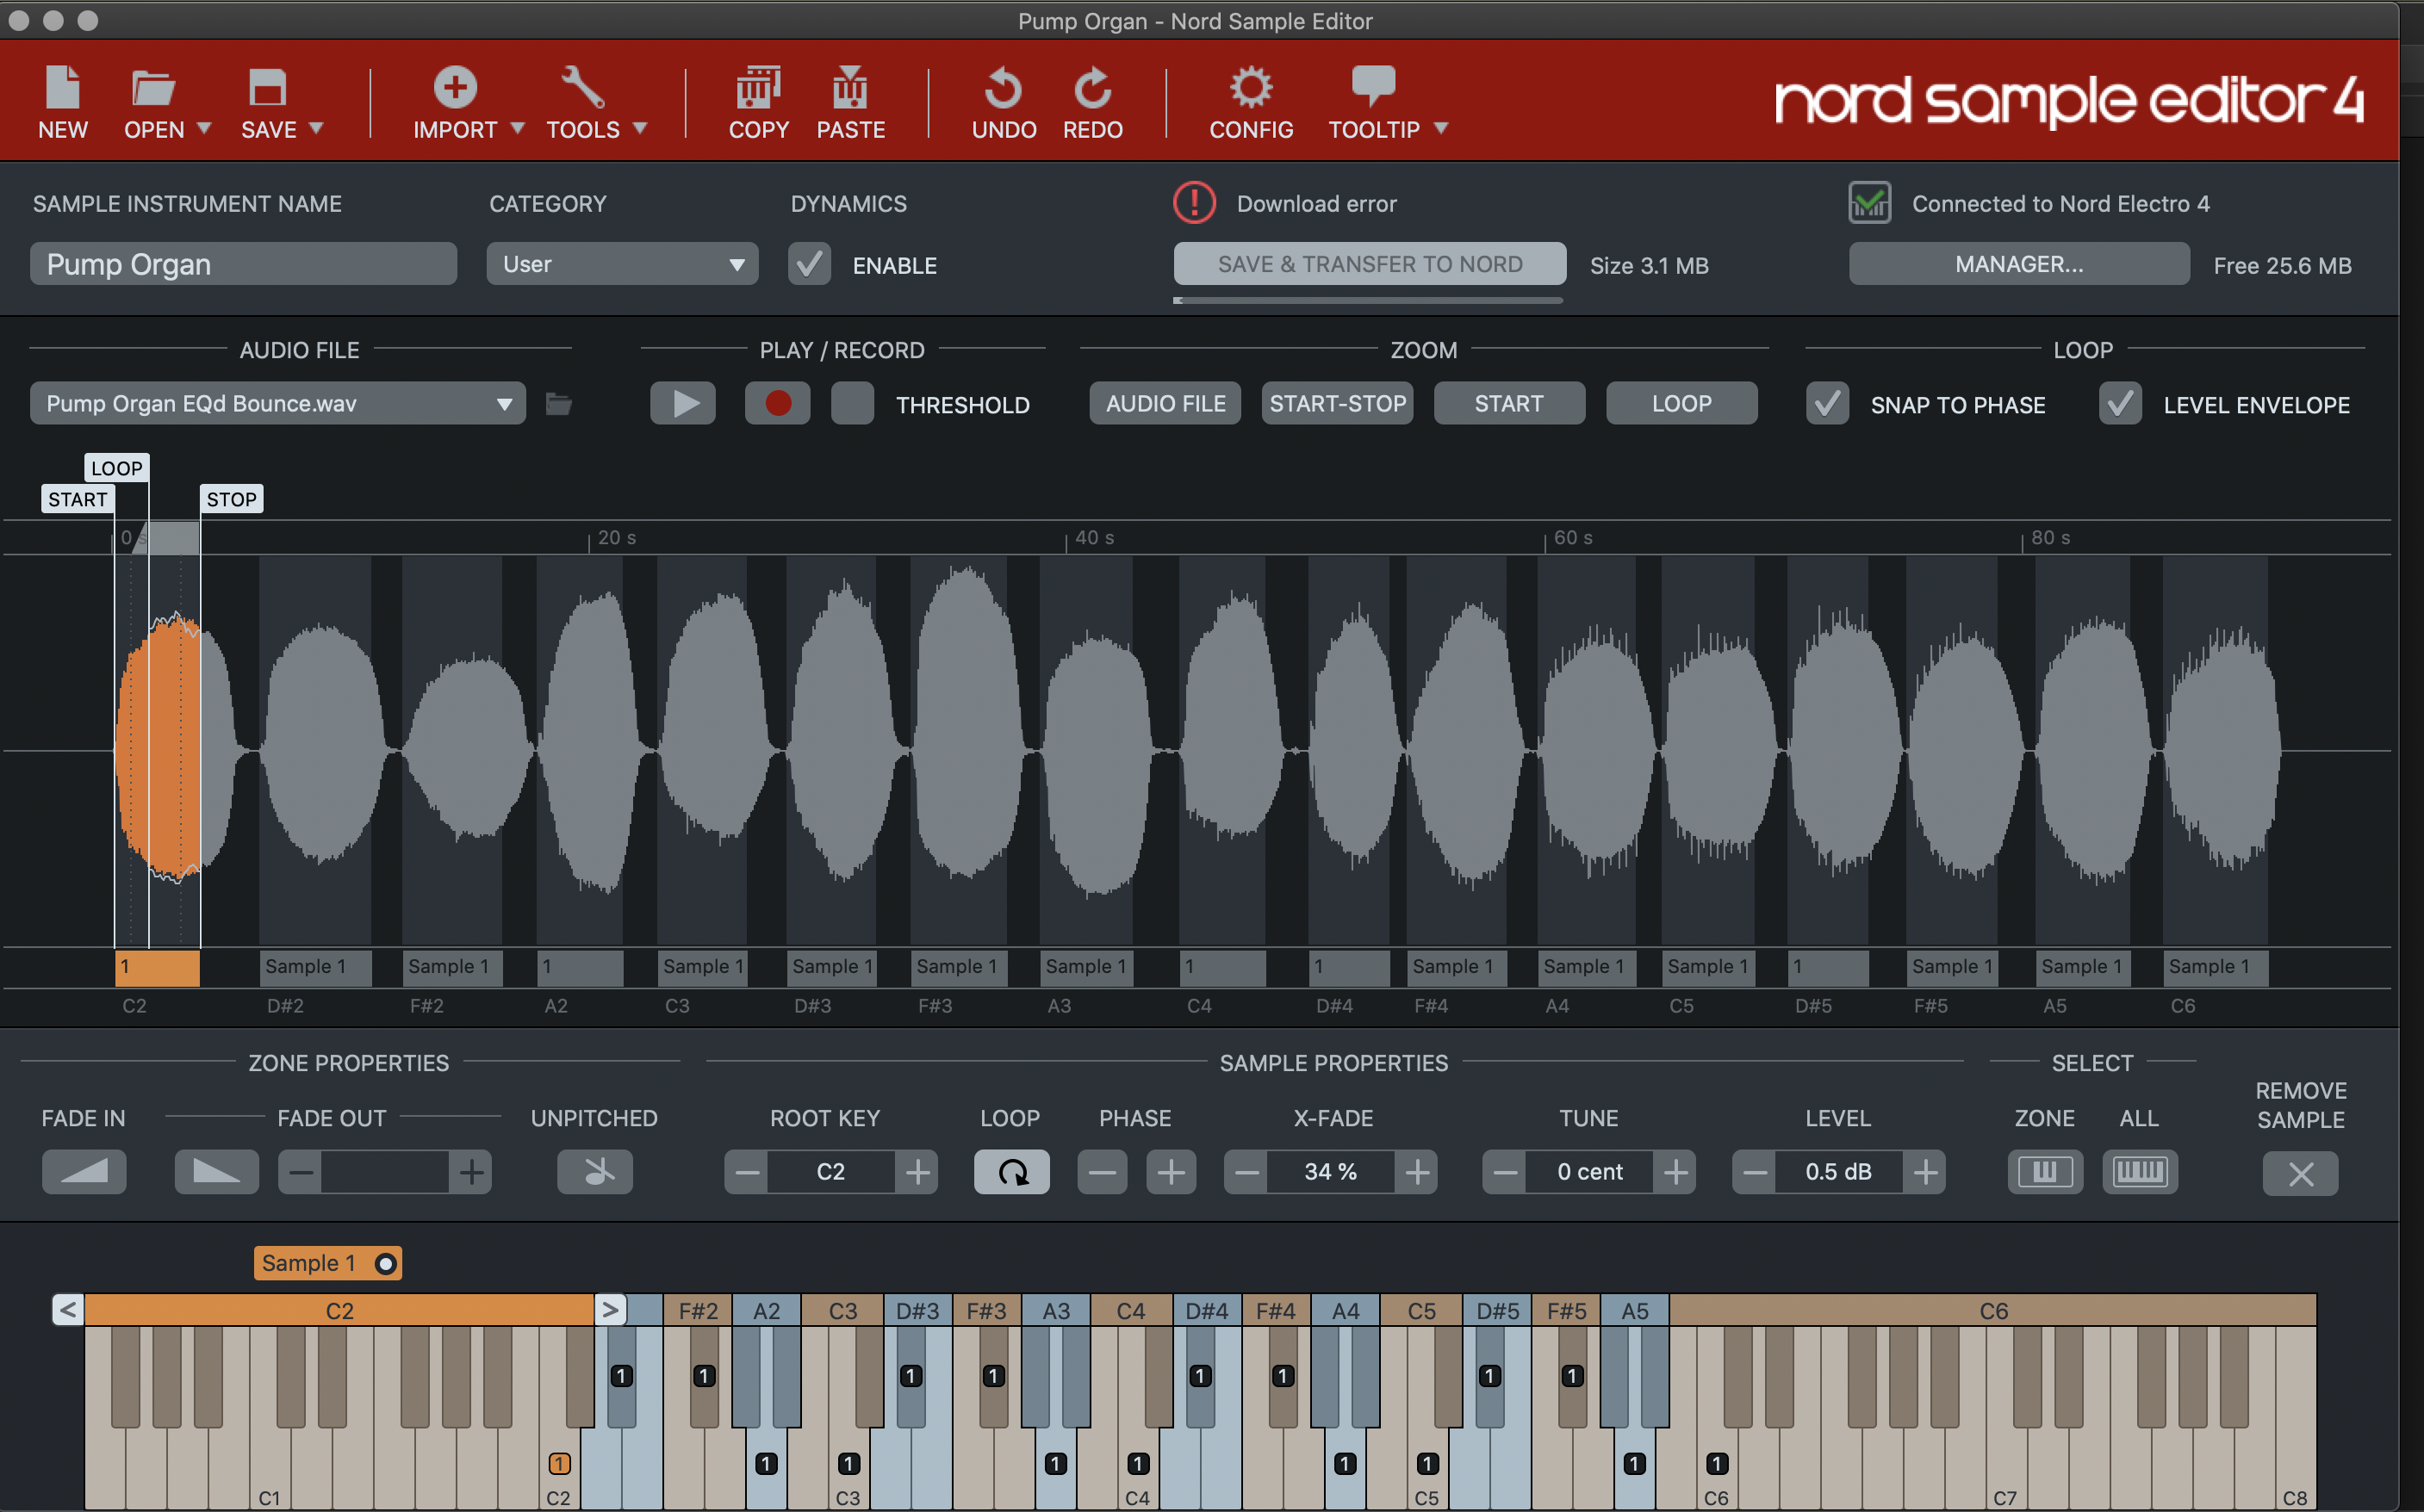Image resolution: width=2424 pixels, height=1512 pixels.
Task: Zoom to START-STOP range
Action: point(1338,404)
